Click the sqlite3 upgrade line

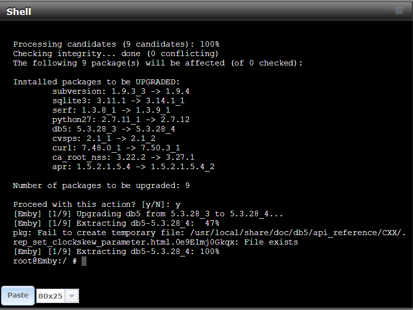[x=118, y=101]
